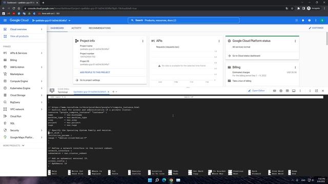This screenshot has width=328, height=184.
Task: Click Add People to This Project
Action: click(95, 73)
